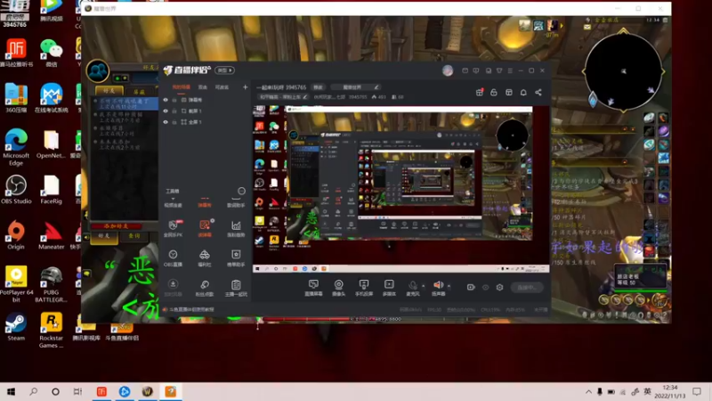Image resolution: width=712 pixels, height=401 pixels.
Task: Show hidden tray icons chevron on taskbar
Action: tap(588, 391)
